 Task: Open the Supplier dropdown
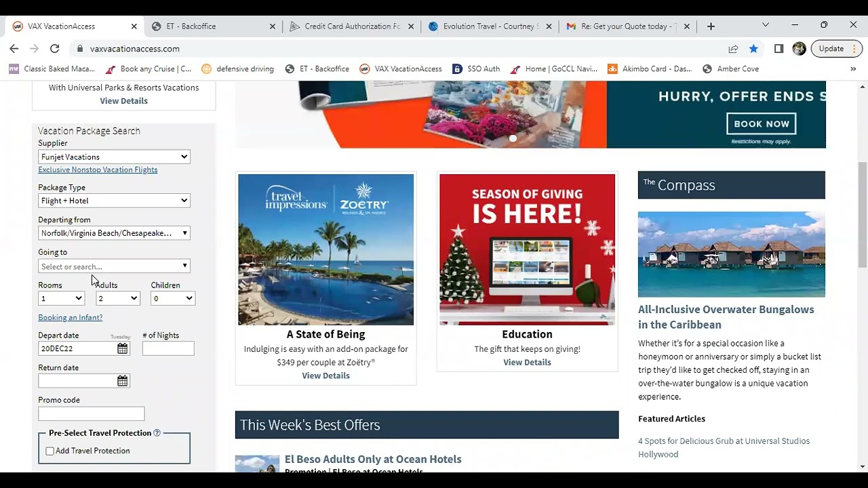coord(114,157)
